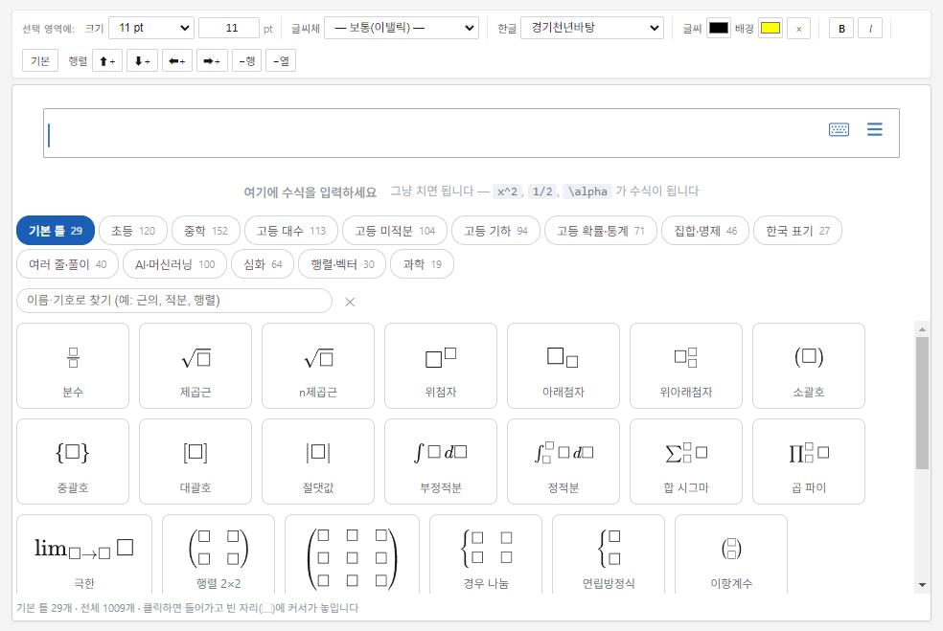
Task: Insert the 소괄호 parentheses template
Action: (809, 366)
